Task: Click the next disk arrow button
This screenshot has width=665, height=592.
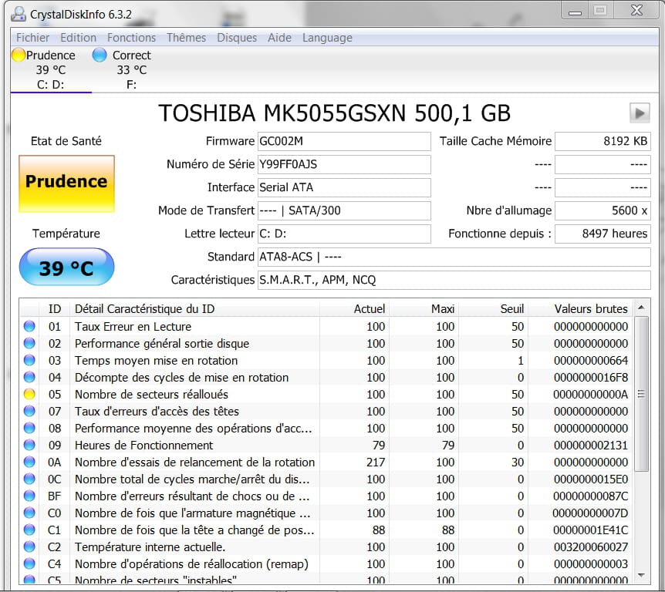Action: tap(639, 113)
